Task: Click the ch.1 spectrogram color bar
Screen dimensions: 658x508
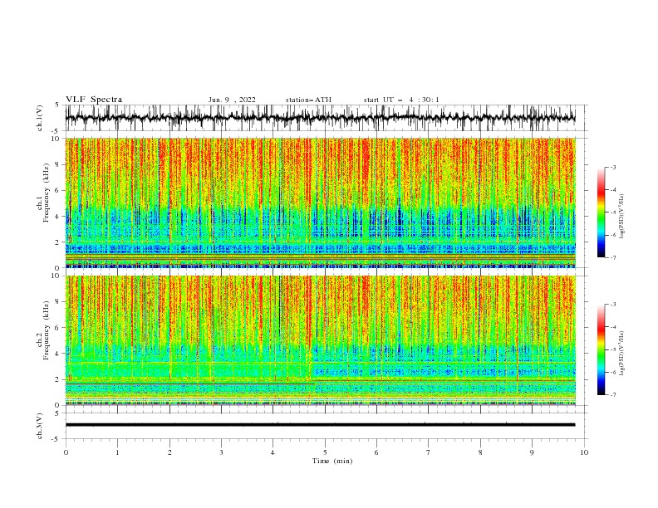Action: 601,212
